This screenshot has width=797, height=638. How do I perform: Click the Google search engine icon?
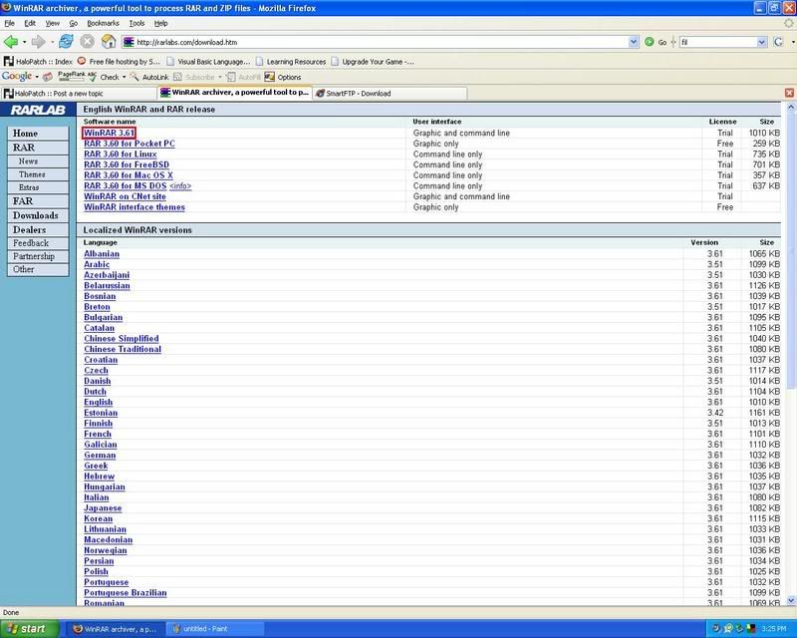click(778, 42)
